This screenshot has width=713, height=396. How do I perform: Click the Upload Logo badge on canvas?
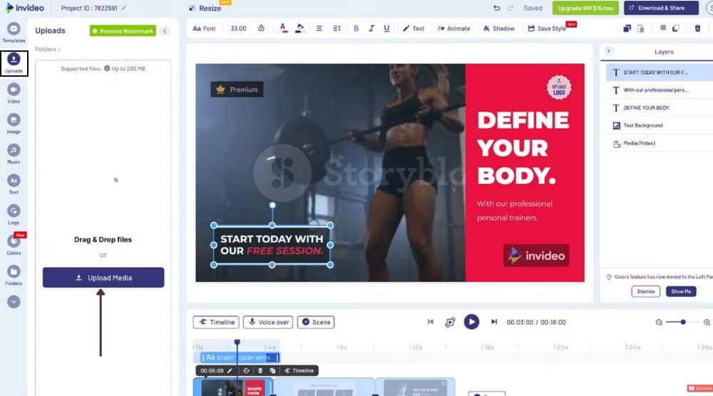point(559,88)
